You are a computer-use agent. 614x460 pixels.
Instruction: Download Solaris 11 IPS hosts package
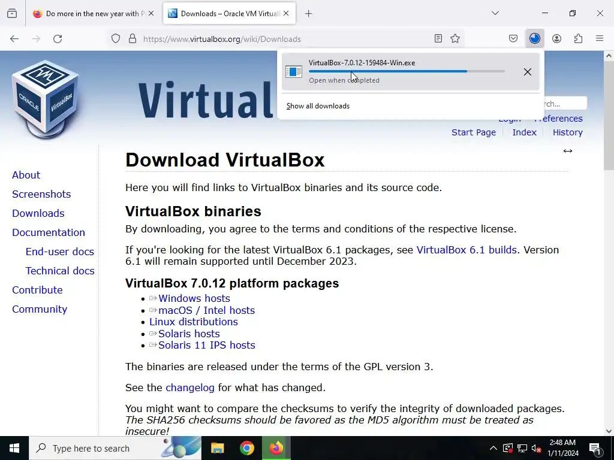click(207, 345)
